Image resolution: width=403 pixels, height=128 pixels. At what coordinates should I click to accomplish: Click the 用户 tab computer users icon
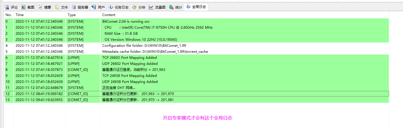[94, 7]
